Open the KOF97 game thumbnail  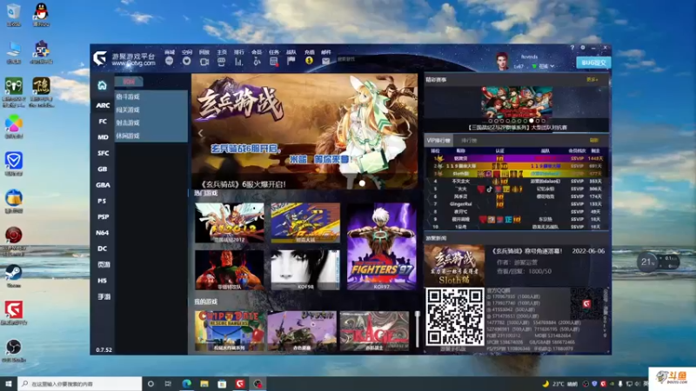tap(382, 247)
